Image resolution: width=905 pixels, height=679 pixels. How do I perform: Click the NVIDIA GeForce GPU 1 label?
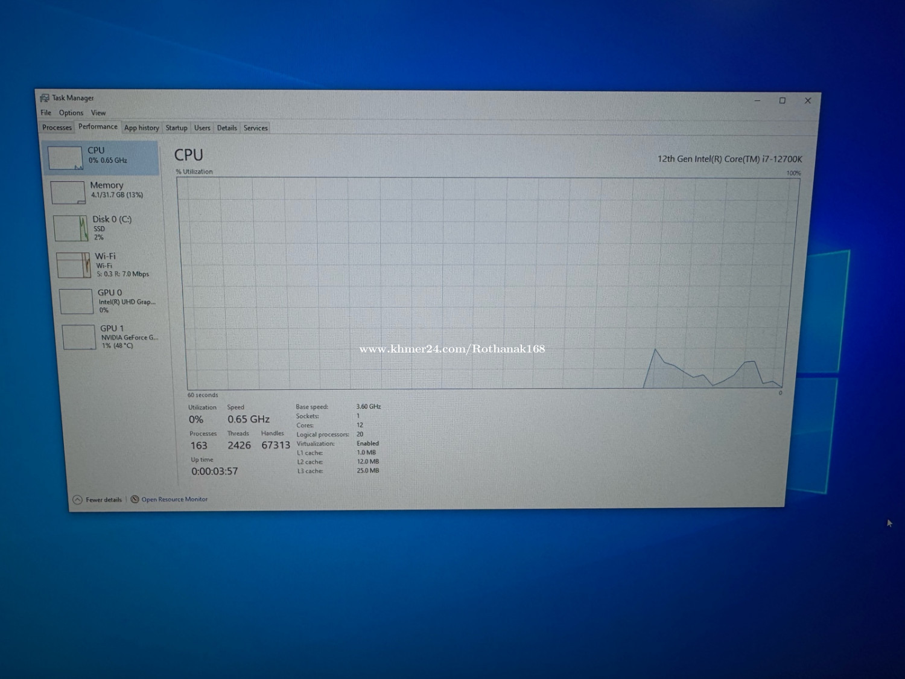click(x=130, y=338)
